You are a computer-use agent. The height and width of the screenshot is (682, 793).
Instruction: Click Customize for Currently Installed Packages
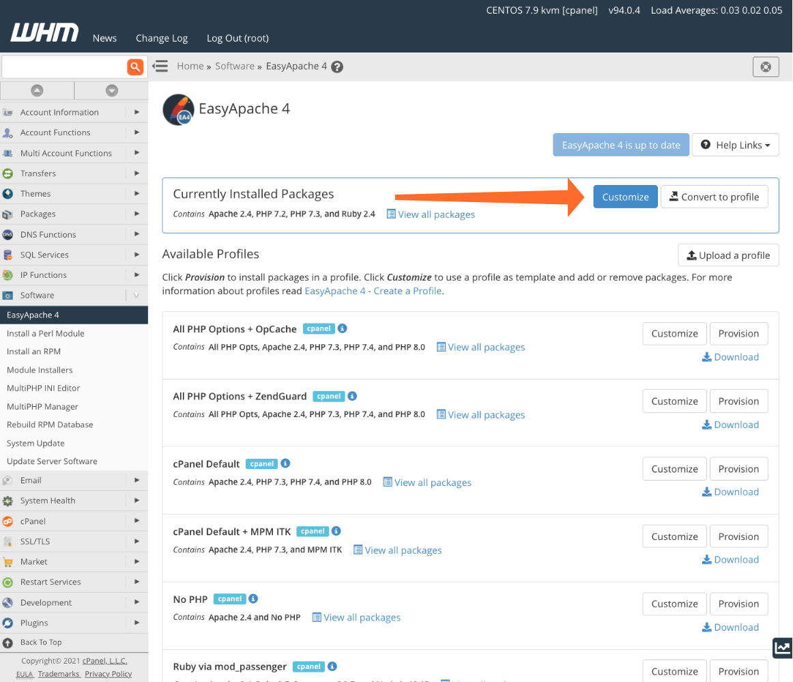click(625, 197)
